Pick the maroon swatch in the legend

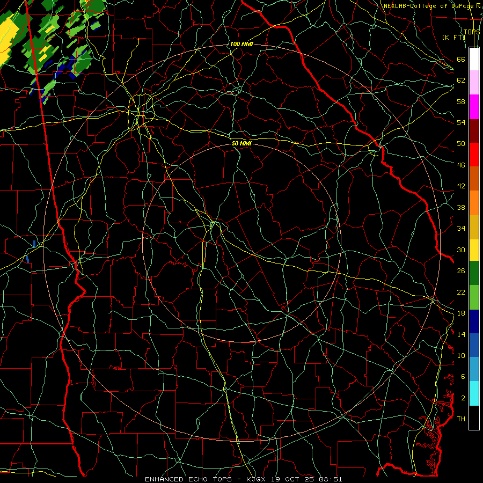click(x=474, y=131)
